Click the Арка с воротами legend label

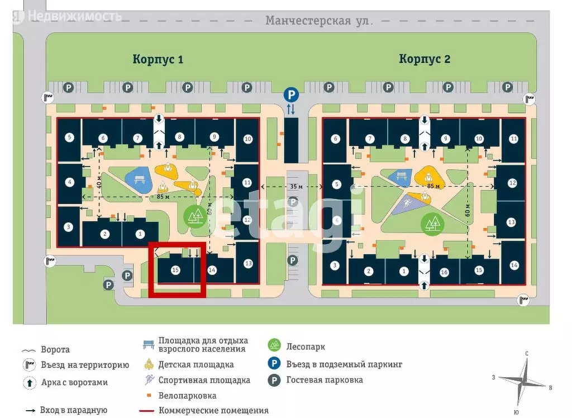click(74, 383)
